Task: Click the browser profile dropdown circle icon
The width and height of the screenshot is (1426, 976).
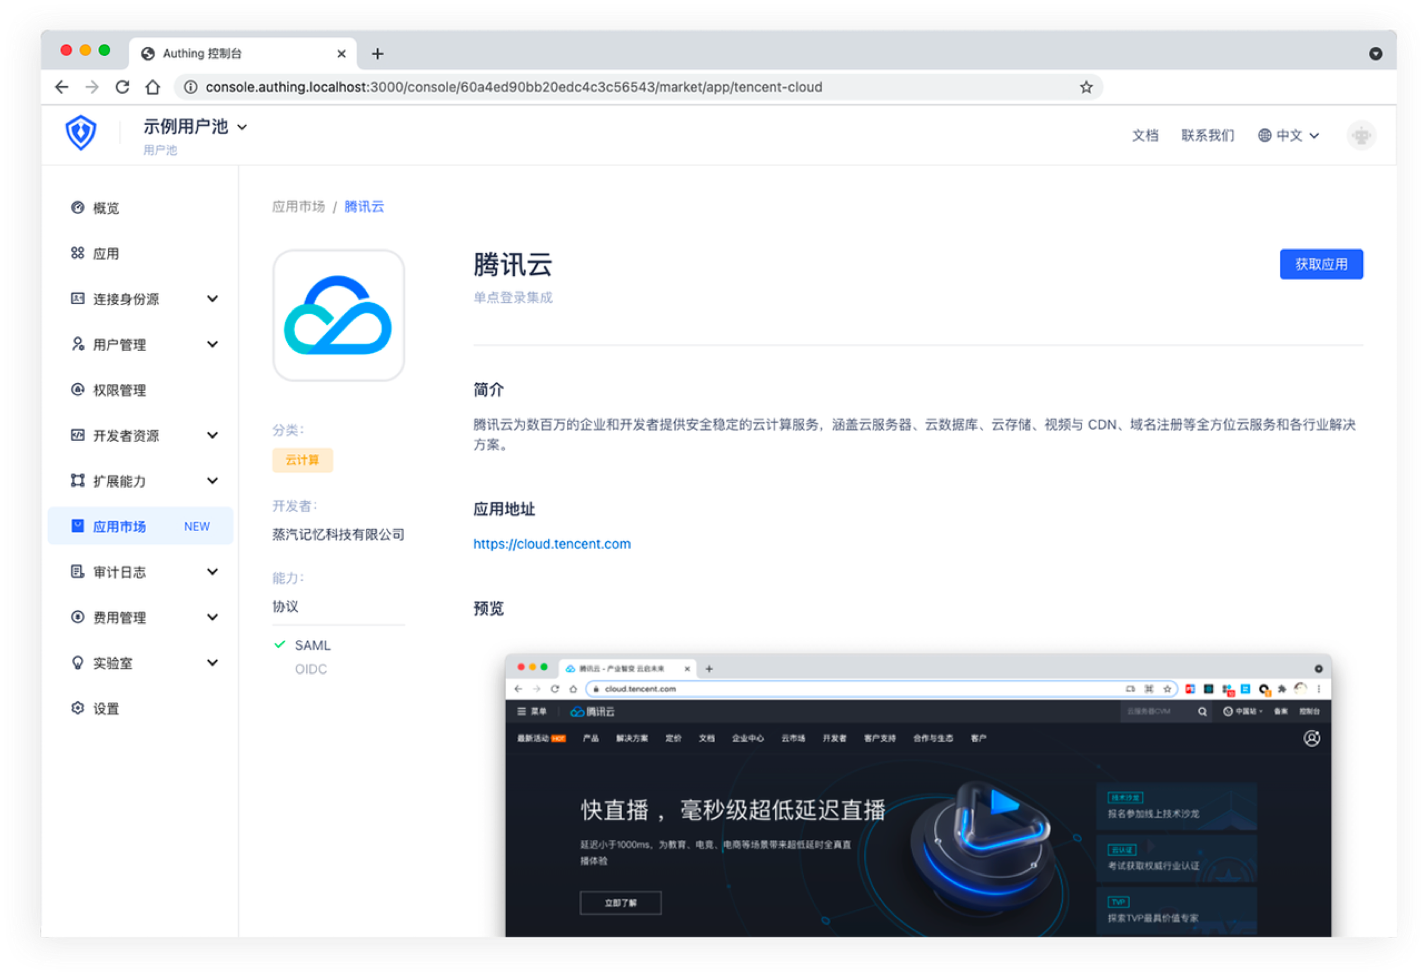Action: click(x=1375, y=54)
